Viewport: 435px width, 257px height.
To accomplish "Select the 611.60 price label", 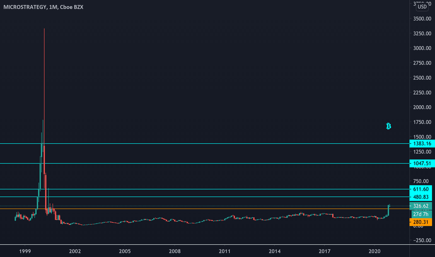I will [421, 189].
